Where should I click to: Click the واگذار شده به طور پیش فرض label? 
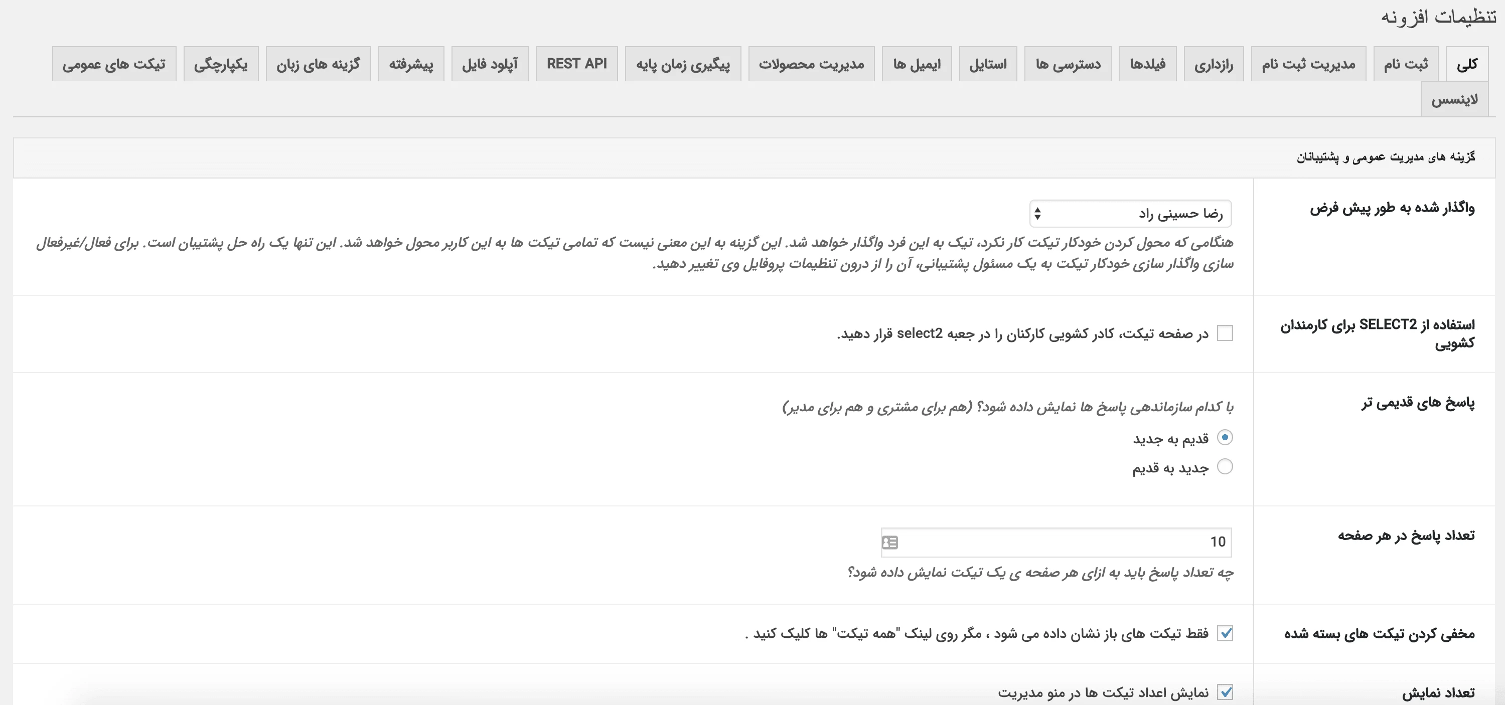click(x=1392, y=208)
